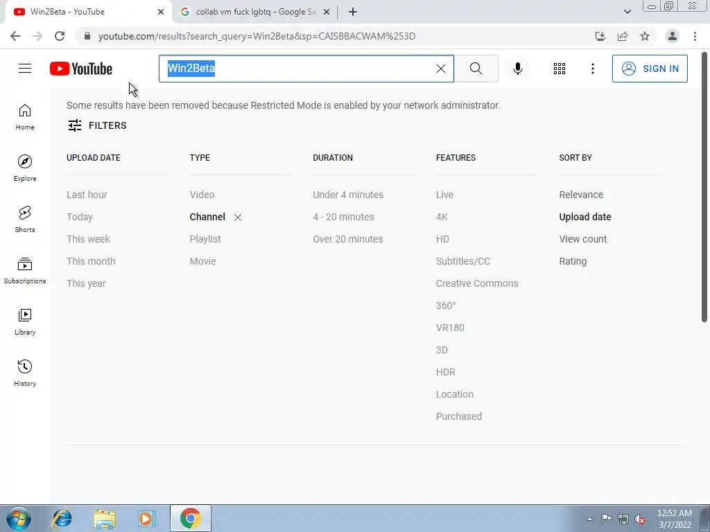Viewport: 710px width, 532px height.
Task: Switch to the Win2Beta - YouTube tab
Action: [x=86, y=12]
